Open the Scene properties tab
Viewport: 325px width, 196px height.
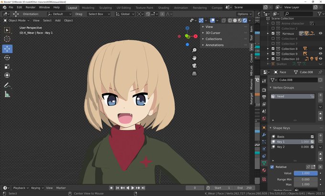click(x=264, y=111)
